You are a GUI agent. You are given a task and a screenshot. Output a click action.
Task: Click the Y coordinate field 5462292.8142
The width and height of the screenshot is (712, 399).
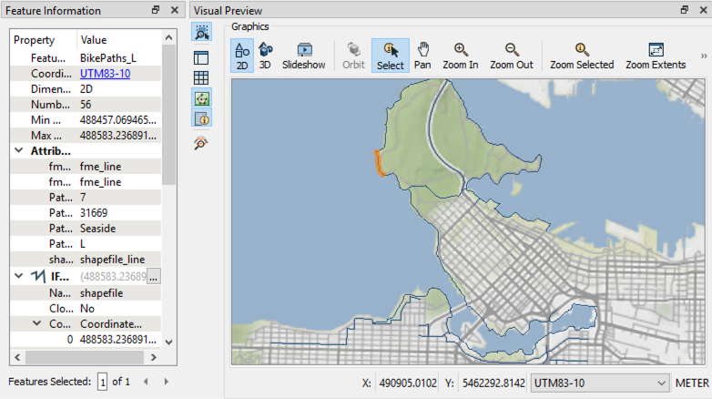[x=493, y=384]
